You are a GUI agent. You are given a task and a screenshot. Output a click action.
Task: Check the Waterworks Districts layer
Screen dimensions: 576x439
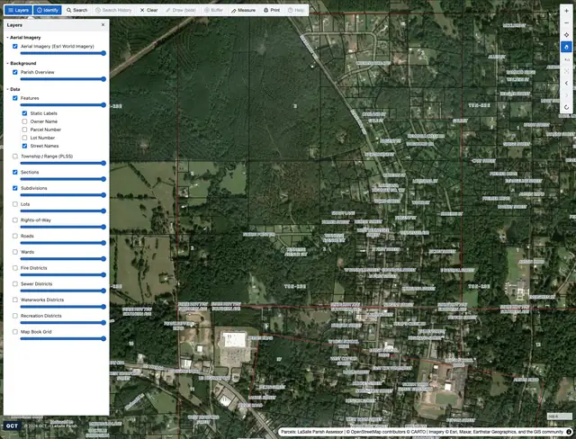tap(15, 300)
